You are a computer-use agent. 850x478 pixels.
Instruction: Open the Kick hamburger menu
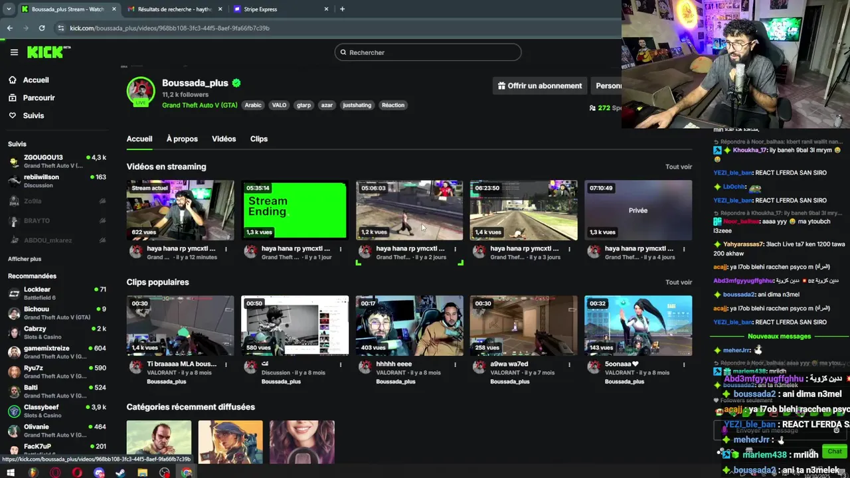click(x=14, y=52)
